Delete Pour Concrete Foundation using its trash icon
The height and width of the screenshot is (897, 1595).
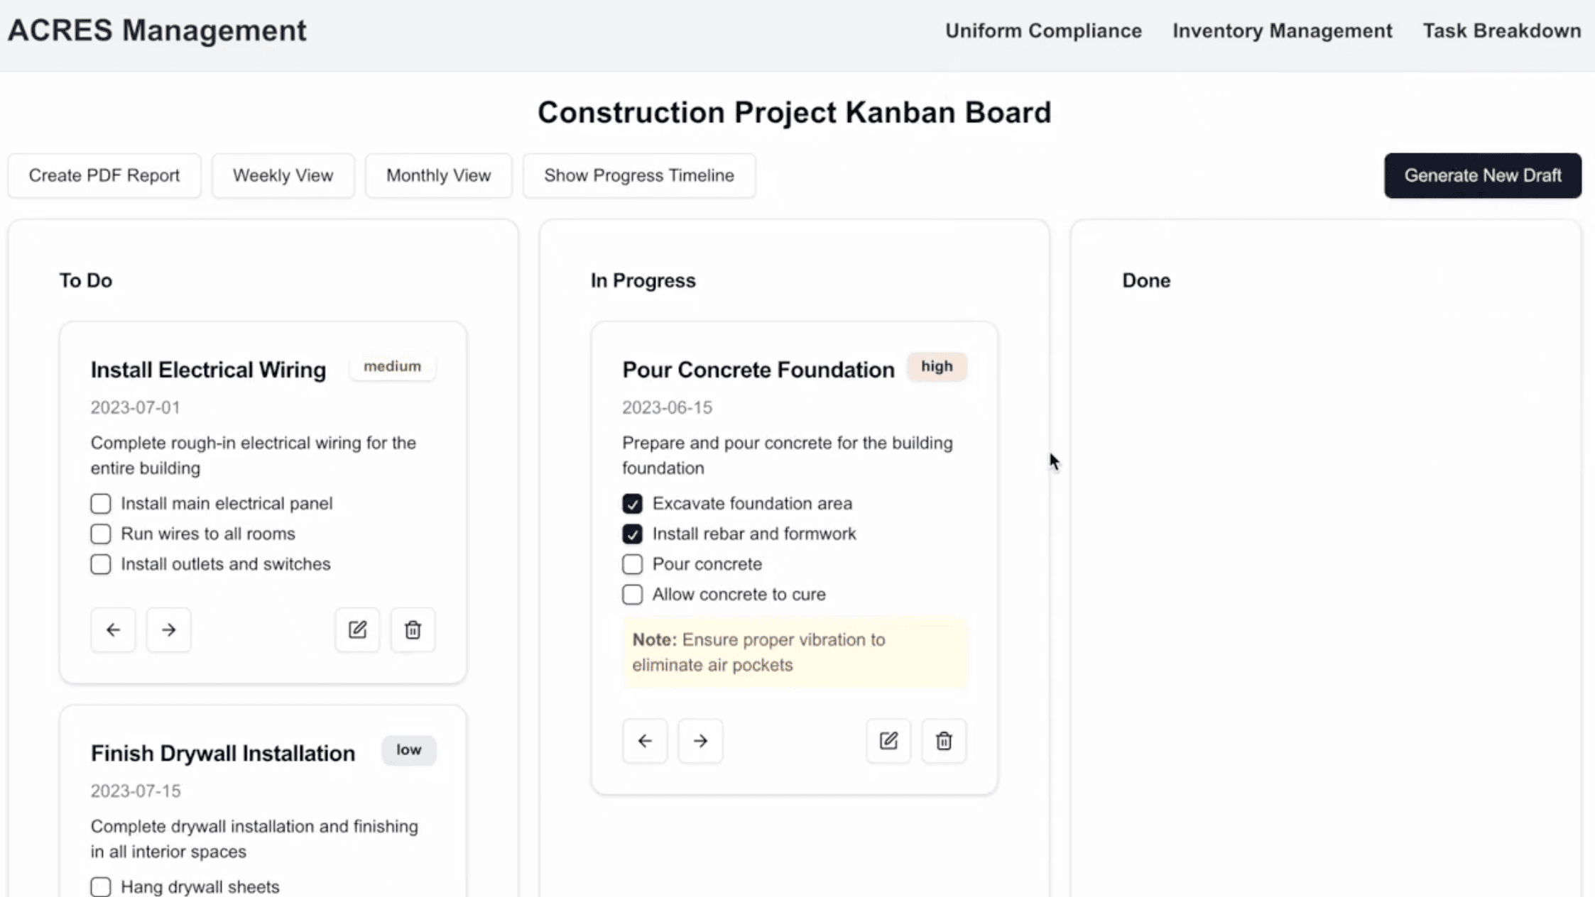[944, 741]
